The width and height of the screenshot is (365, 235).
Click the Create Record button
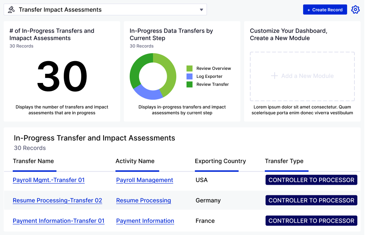point(325,10)
